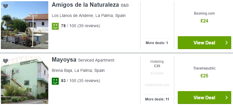This screenshot has width=233, height=106.
Task: Favorite Amigos de la Naturaleza with heart icon
Action: 6,6
